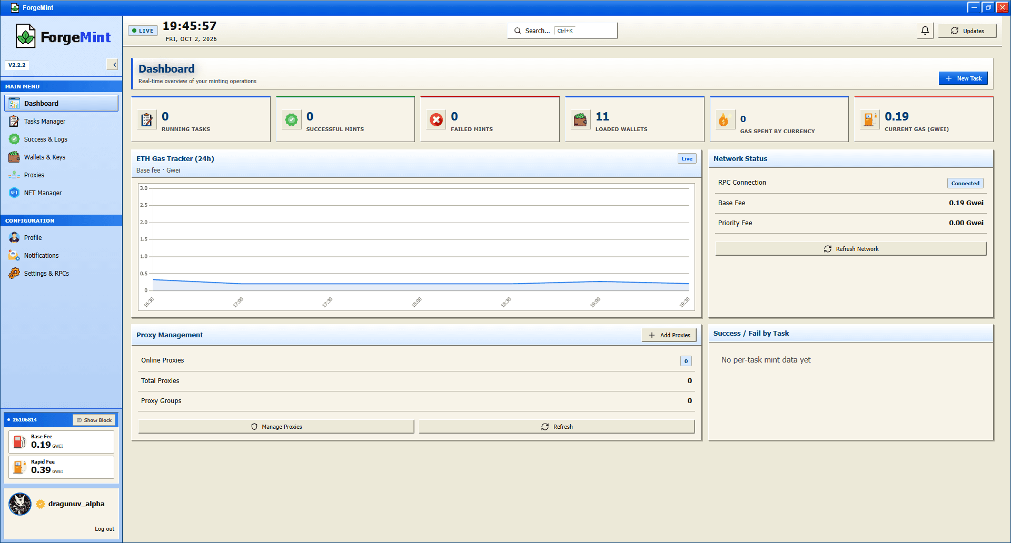
Task: Click the dragunuv_alpha profile avatar
Action: coord(20,504)
